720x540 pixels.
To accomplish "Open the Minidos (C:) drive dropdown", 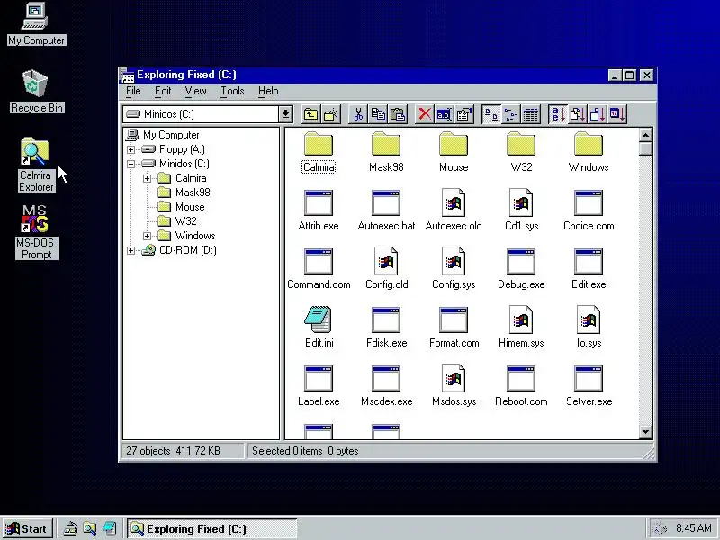I will pos(285,114).
